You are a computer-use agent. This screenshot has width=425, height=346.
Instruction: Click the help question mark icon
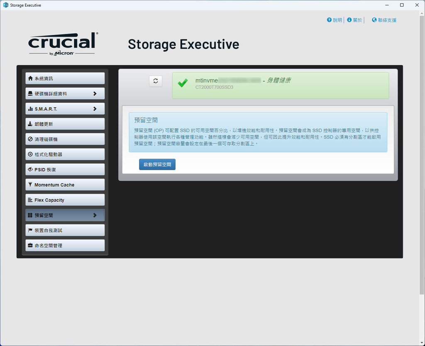(329, 20)
